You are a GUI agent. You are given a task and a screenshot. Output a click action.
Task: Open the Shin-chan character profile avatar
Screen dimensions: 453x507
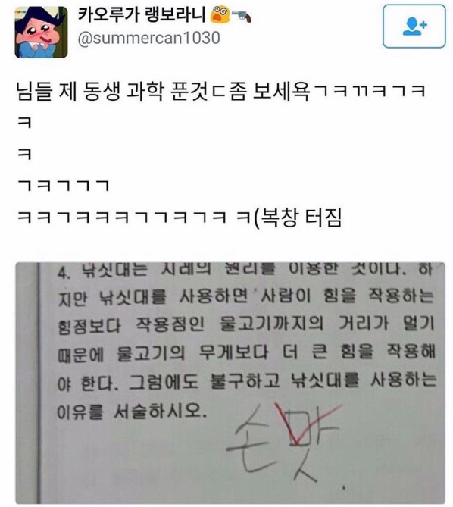(41, 33)
